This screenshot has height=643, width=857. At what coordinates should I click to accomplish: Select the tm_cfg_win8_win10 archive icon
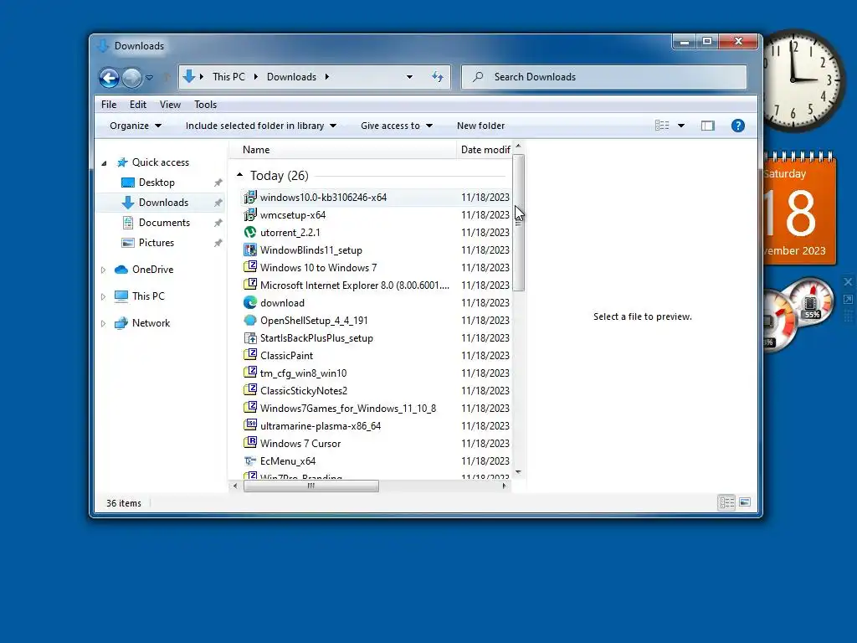tap(249, 373)
